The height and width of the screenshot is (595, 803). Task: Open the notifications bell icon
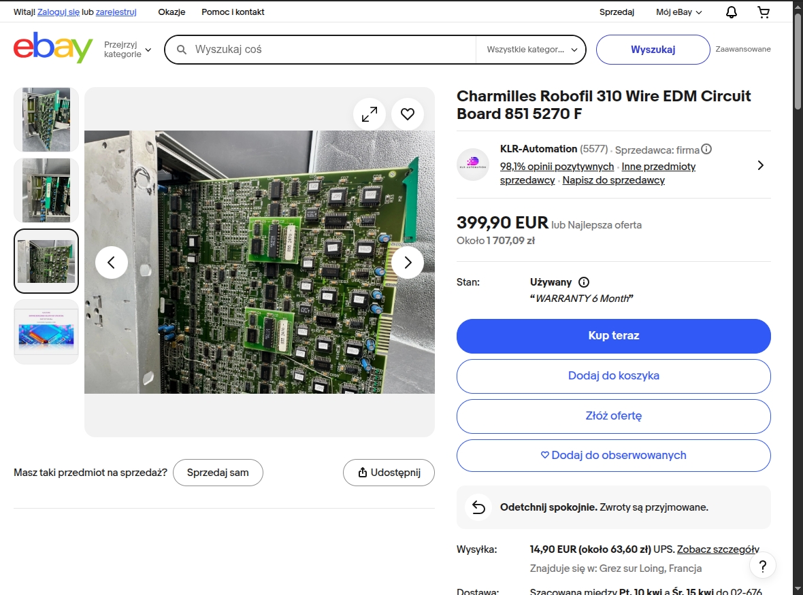[732, 12]
